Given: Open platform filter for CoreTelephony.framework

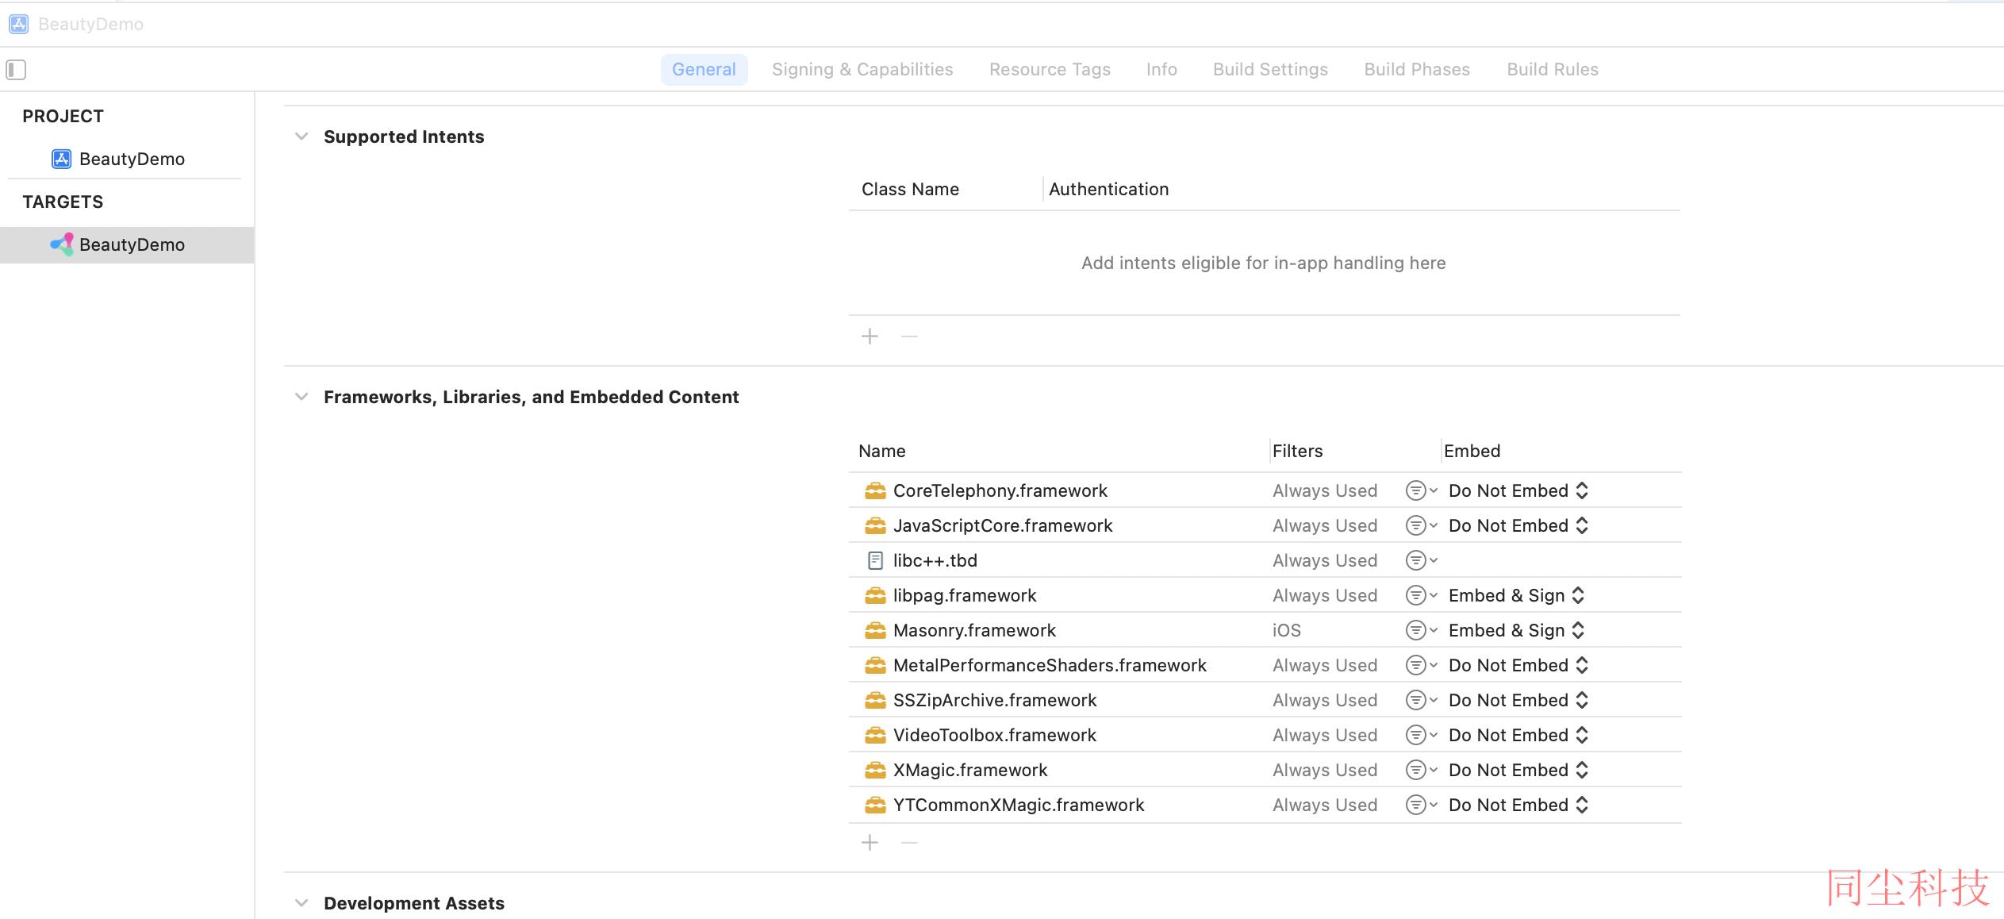Looking at the screenshot, I should pyautogui.click(x=1421, y=490).
